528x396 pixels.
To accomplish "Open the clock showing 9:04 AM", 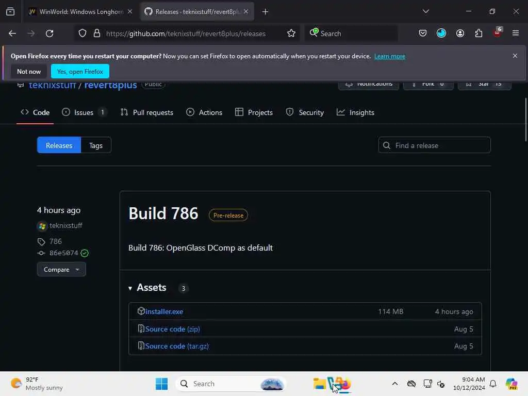I will pos(469,384).
